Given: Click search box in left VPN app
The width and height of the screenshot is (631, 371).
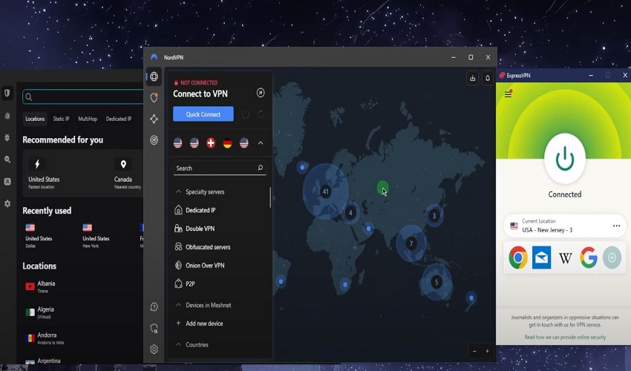Looking at the screenshot, I should click(x=83, y=97).
